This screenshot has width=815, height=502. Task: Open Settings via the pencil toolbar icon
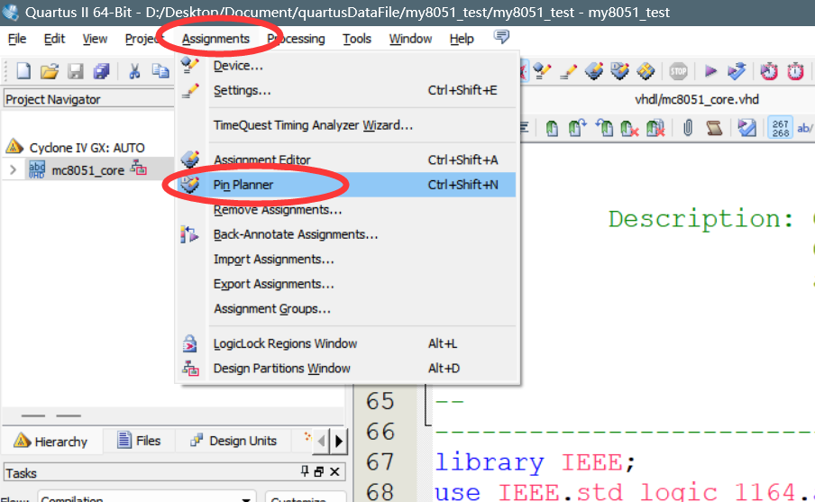[568, 70]
